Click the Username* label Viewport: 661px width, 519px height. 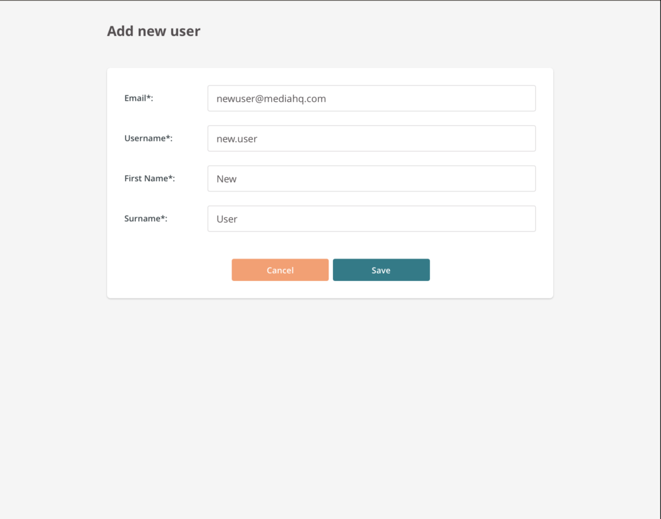[x=148, y=138]
